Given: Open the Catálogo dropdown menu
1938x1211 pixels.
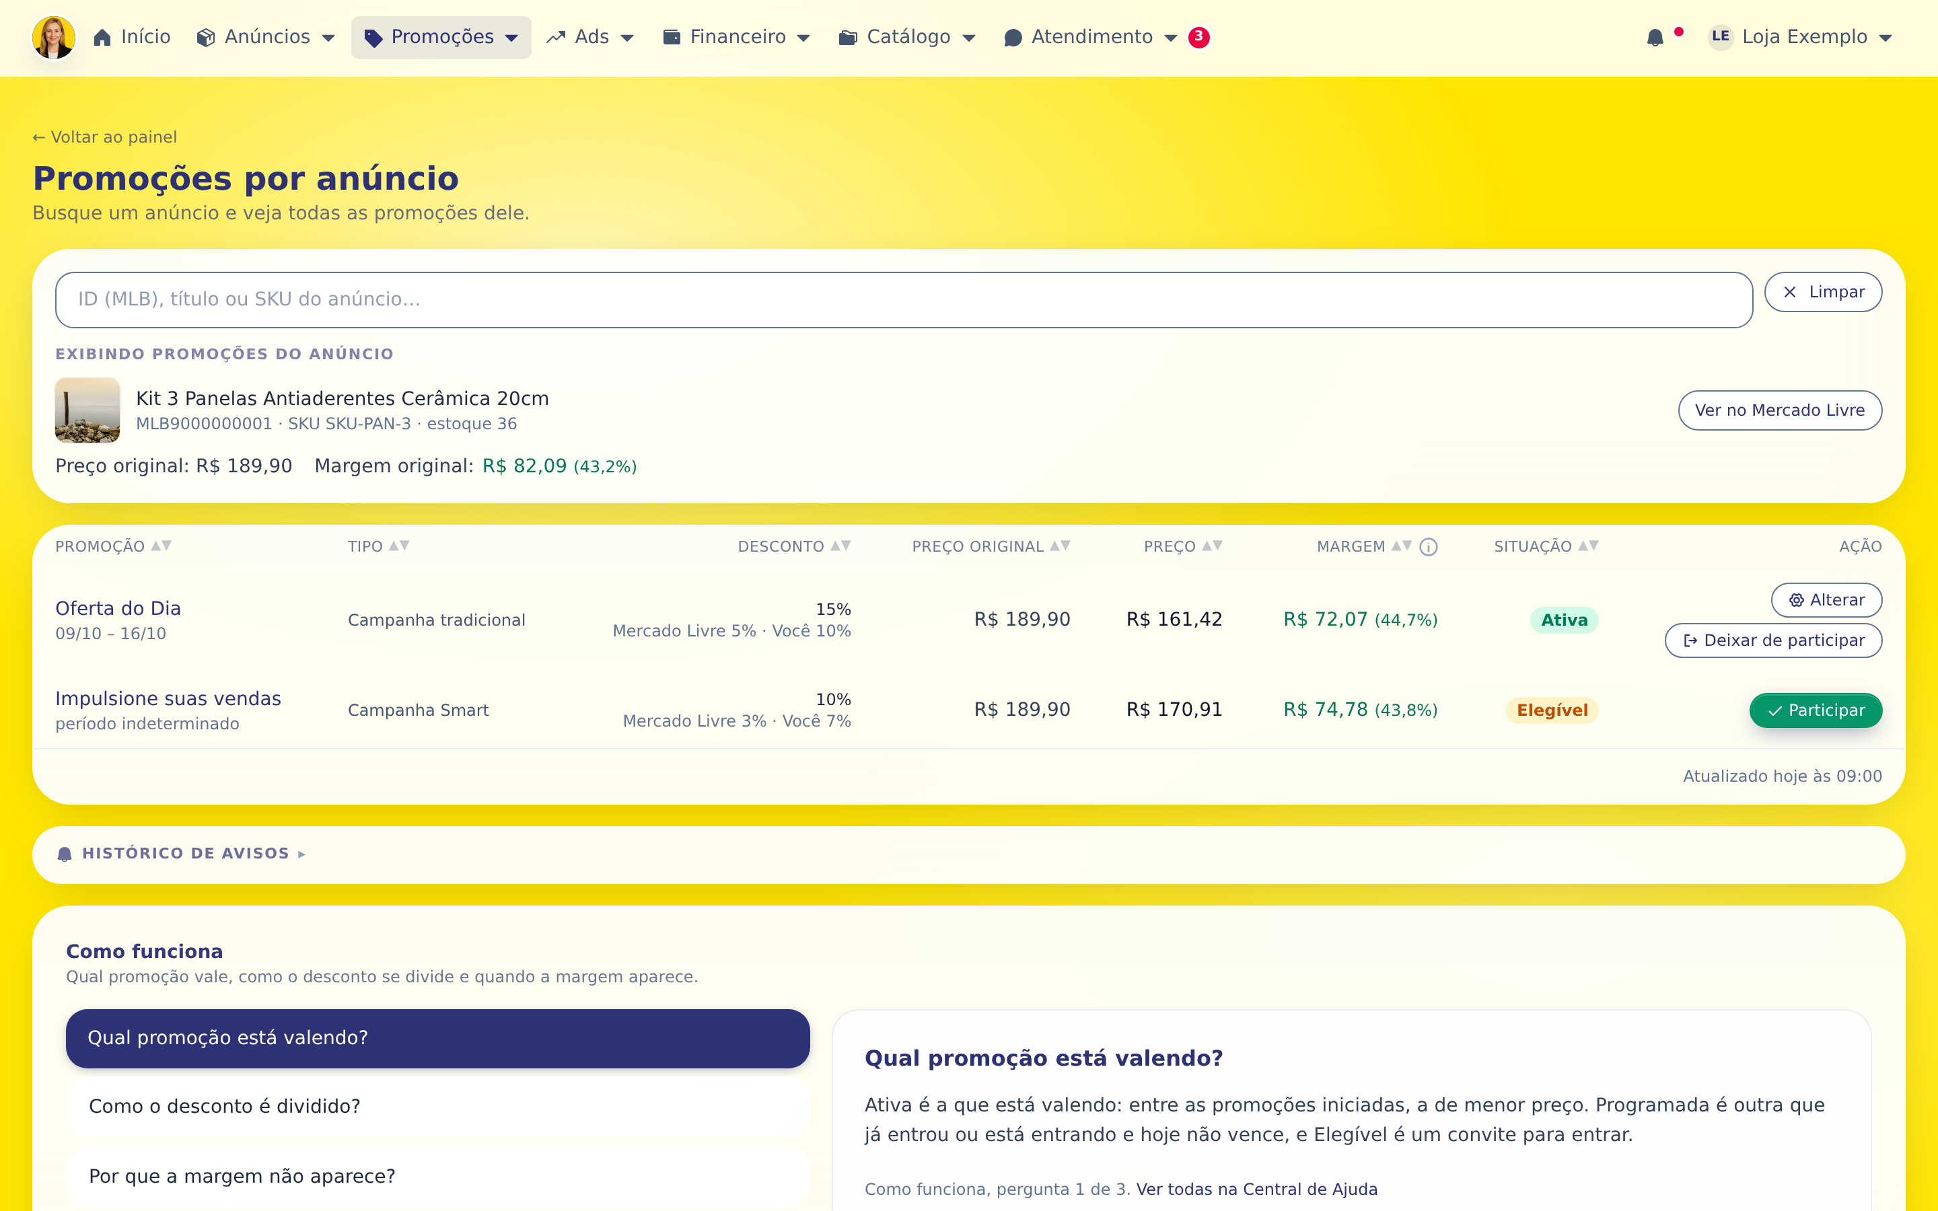Looking at the screenshot, I should tap(906, 38).
